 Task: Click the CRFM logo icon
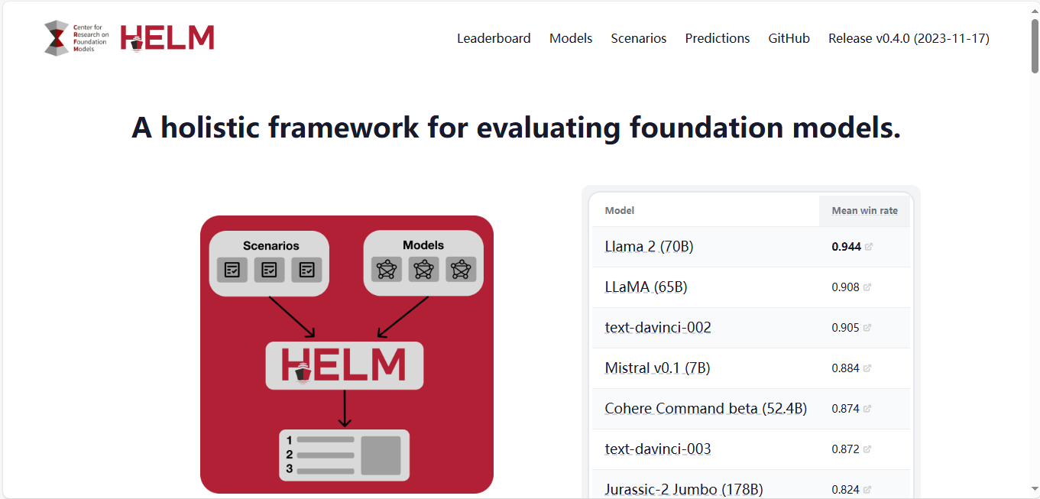(76, 38)
